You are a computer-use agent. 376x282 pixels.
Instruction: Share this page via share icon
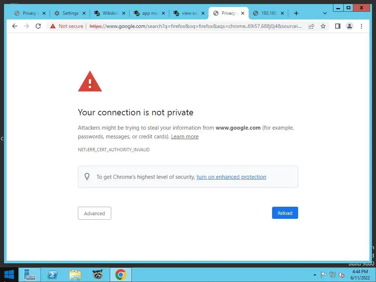point(311,26)
